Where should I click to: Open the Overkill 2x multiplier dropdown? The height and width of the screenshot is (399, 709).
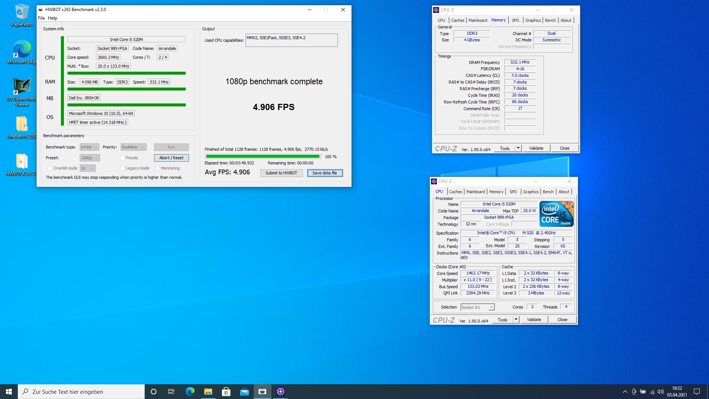pyautogui.click(x=88, y=168)
